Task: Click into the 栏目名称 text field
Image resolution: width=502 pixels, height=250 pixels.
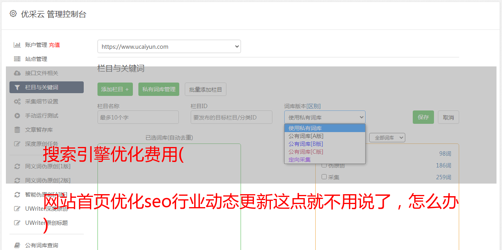Action: [x=138, y=117]
